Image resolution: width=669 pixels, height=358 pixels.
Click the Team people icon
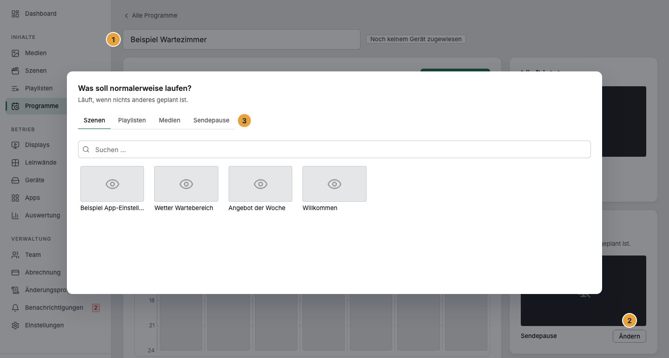point(15,255)
